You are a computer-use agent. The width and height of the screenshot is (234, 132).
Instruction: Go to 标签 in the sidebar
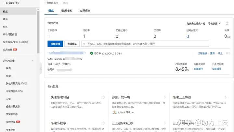point(6,27)
